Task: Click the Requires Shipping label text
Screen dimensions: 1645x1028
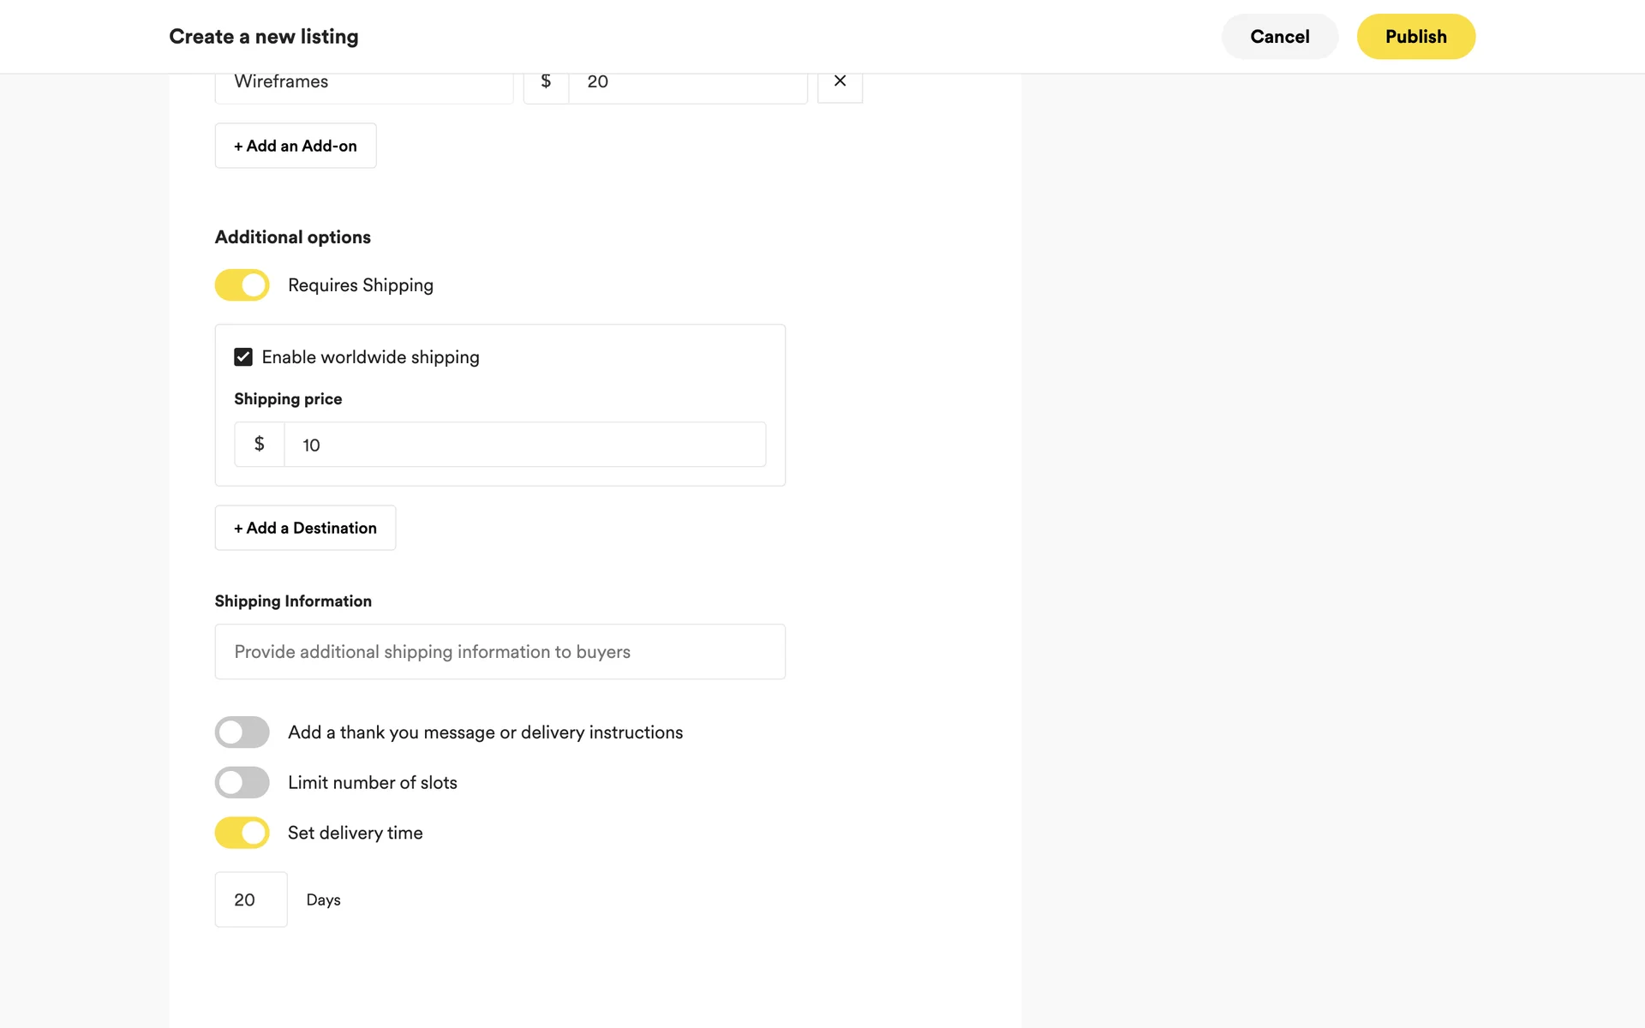Action: click(x=361, y=285)
